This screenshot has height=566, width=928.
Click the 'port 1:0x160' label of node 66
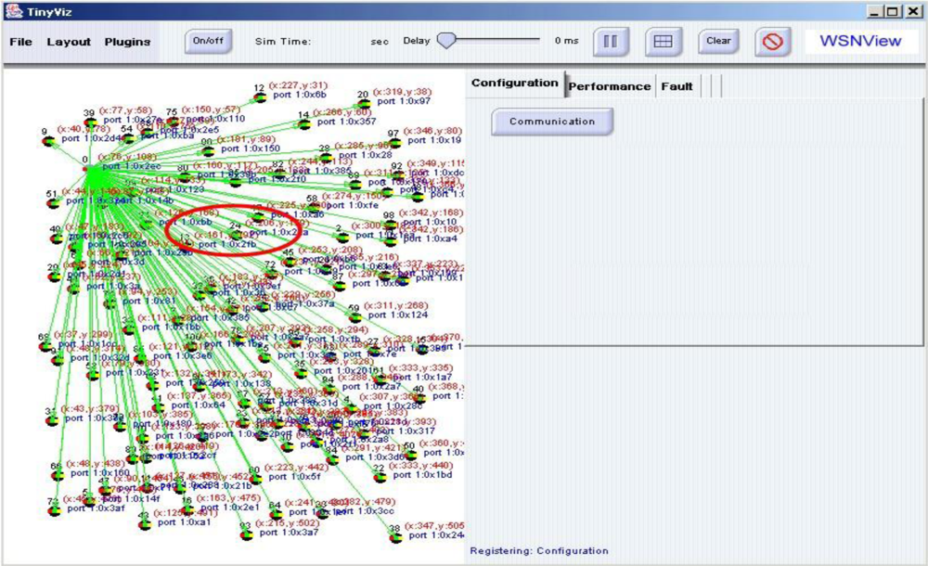pos(100,473)
